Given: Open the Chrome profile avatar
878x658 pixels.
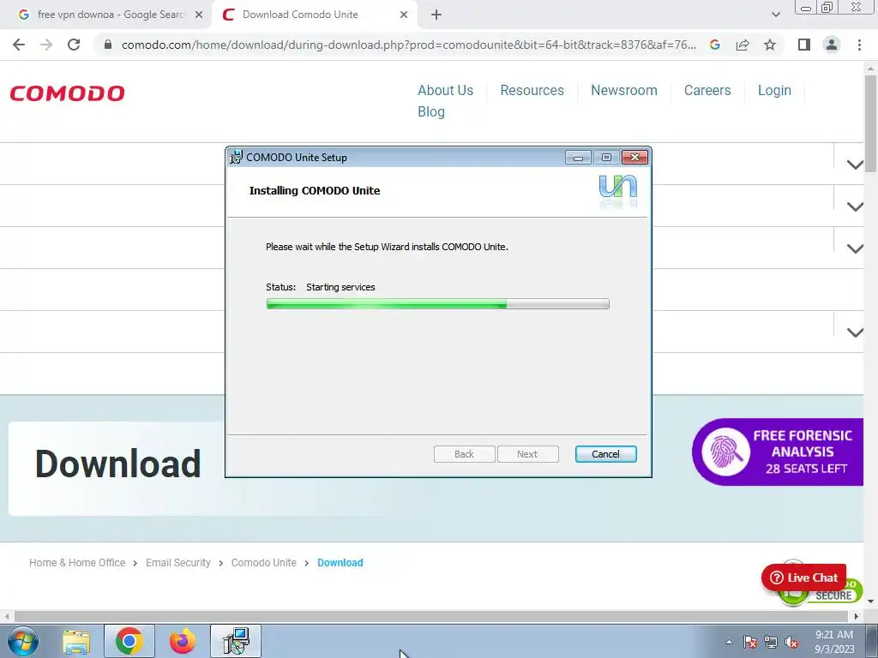Looking at the screenshot, I should tap(832, 45).
